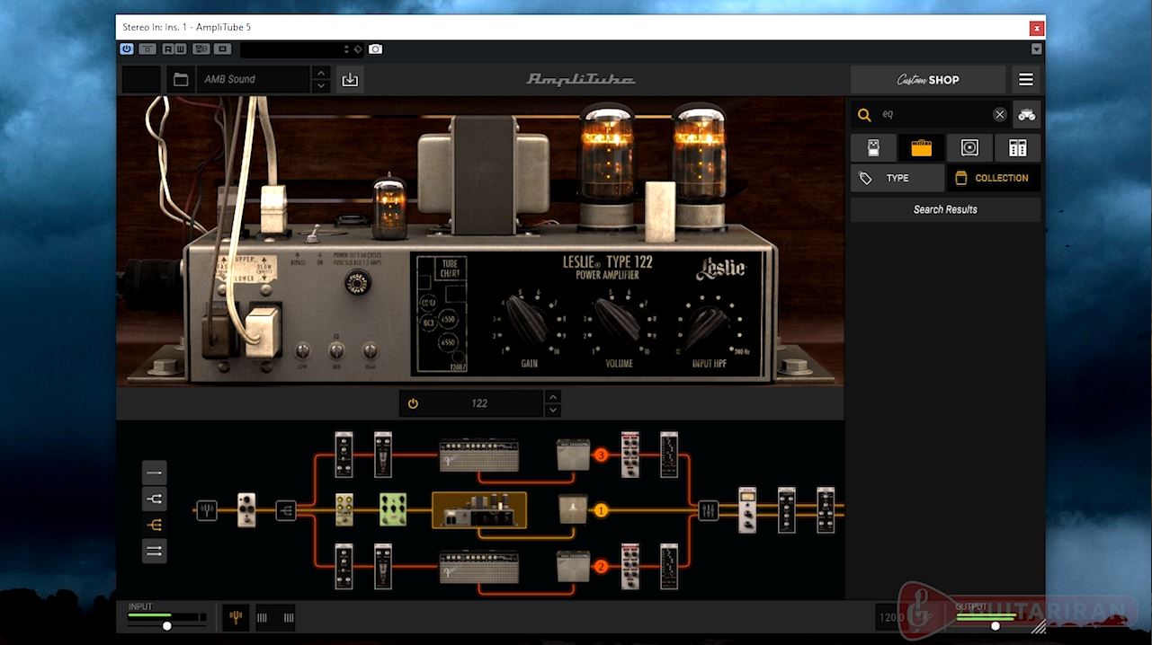This screenshot has width=1152, height=645.
Task: Open the mixer node after cabinets
Action: click(x=709, y=510)
